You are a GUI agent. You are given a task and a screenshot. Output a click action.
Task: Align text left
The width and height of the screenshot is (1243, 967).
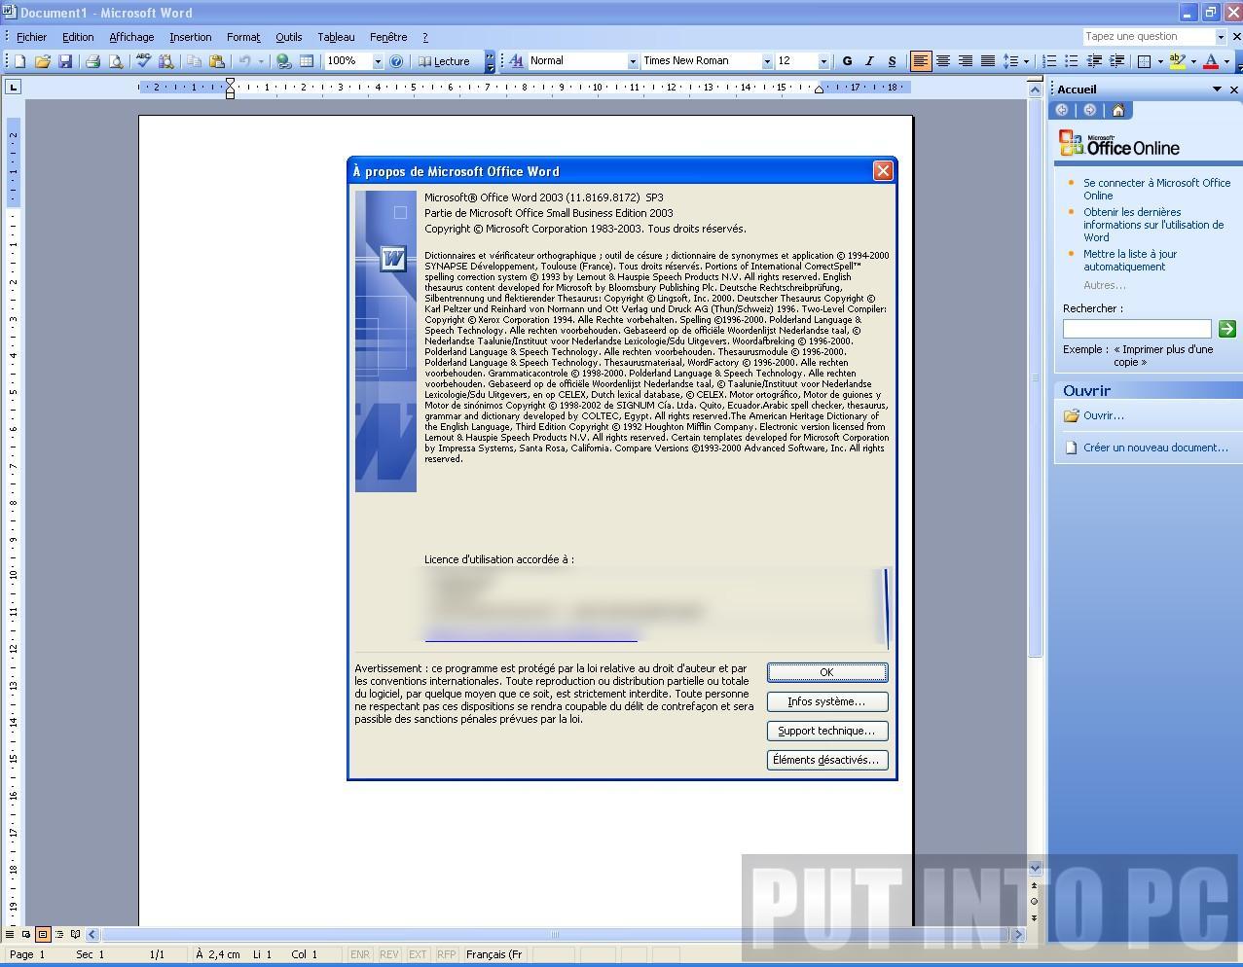click(x=920, y=61)
